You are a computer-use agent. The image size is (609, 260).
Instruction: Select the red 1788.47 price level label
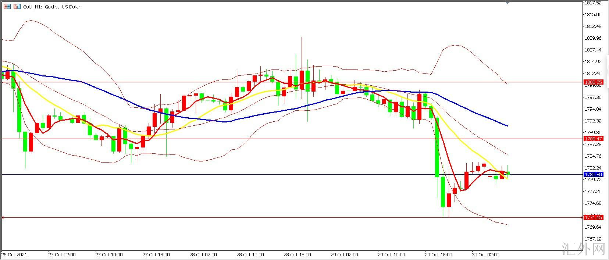[x=593, y=139]
